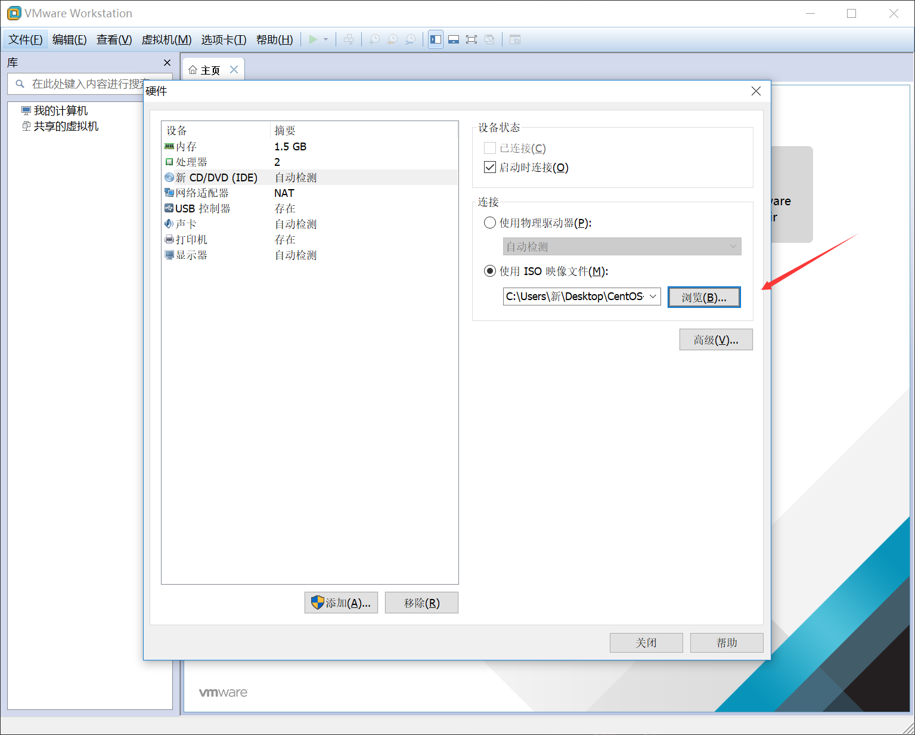
Task: Click the revert to snapshot icon
Action: click(x=392, y=39)
